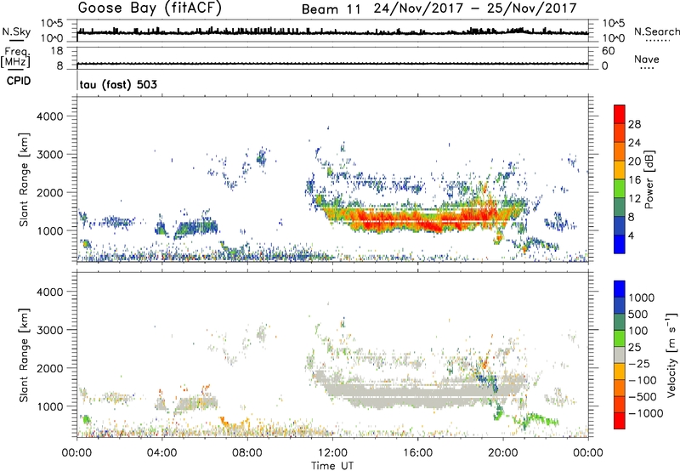Click the "CPID" row label
The height and width of the screenshot is (471, 680).
[x=19, y=81]
